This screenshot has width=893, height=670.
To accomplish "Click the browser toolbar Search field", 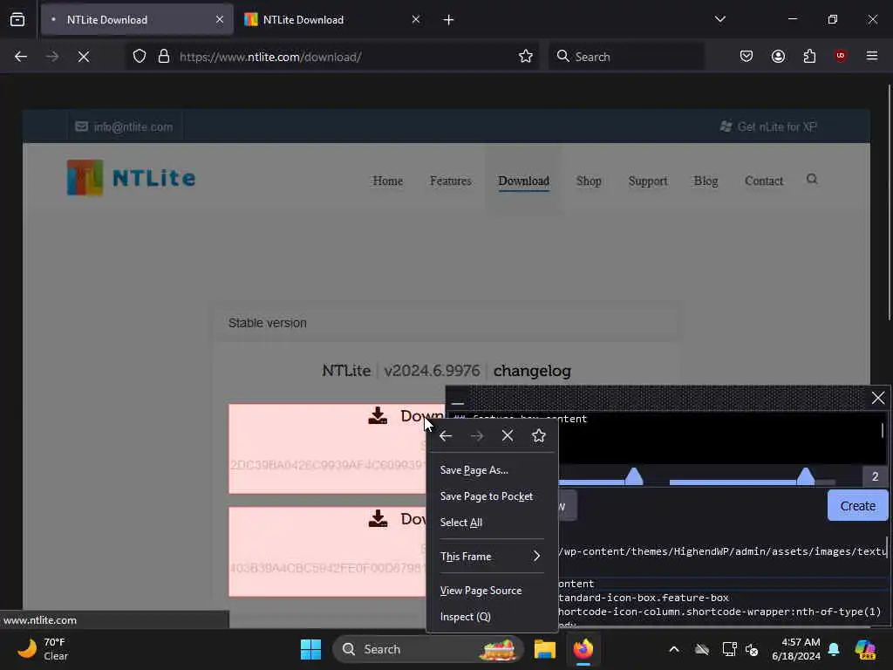I will tap(626, 57).
